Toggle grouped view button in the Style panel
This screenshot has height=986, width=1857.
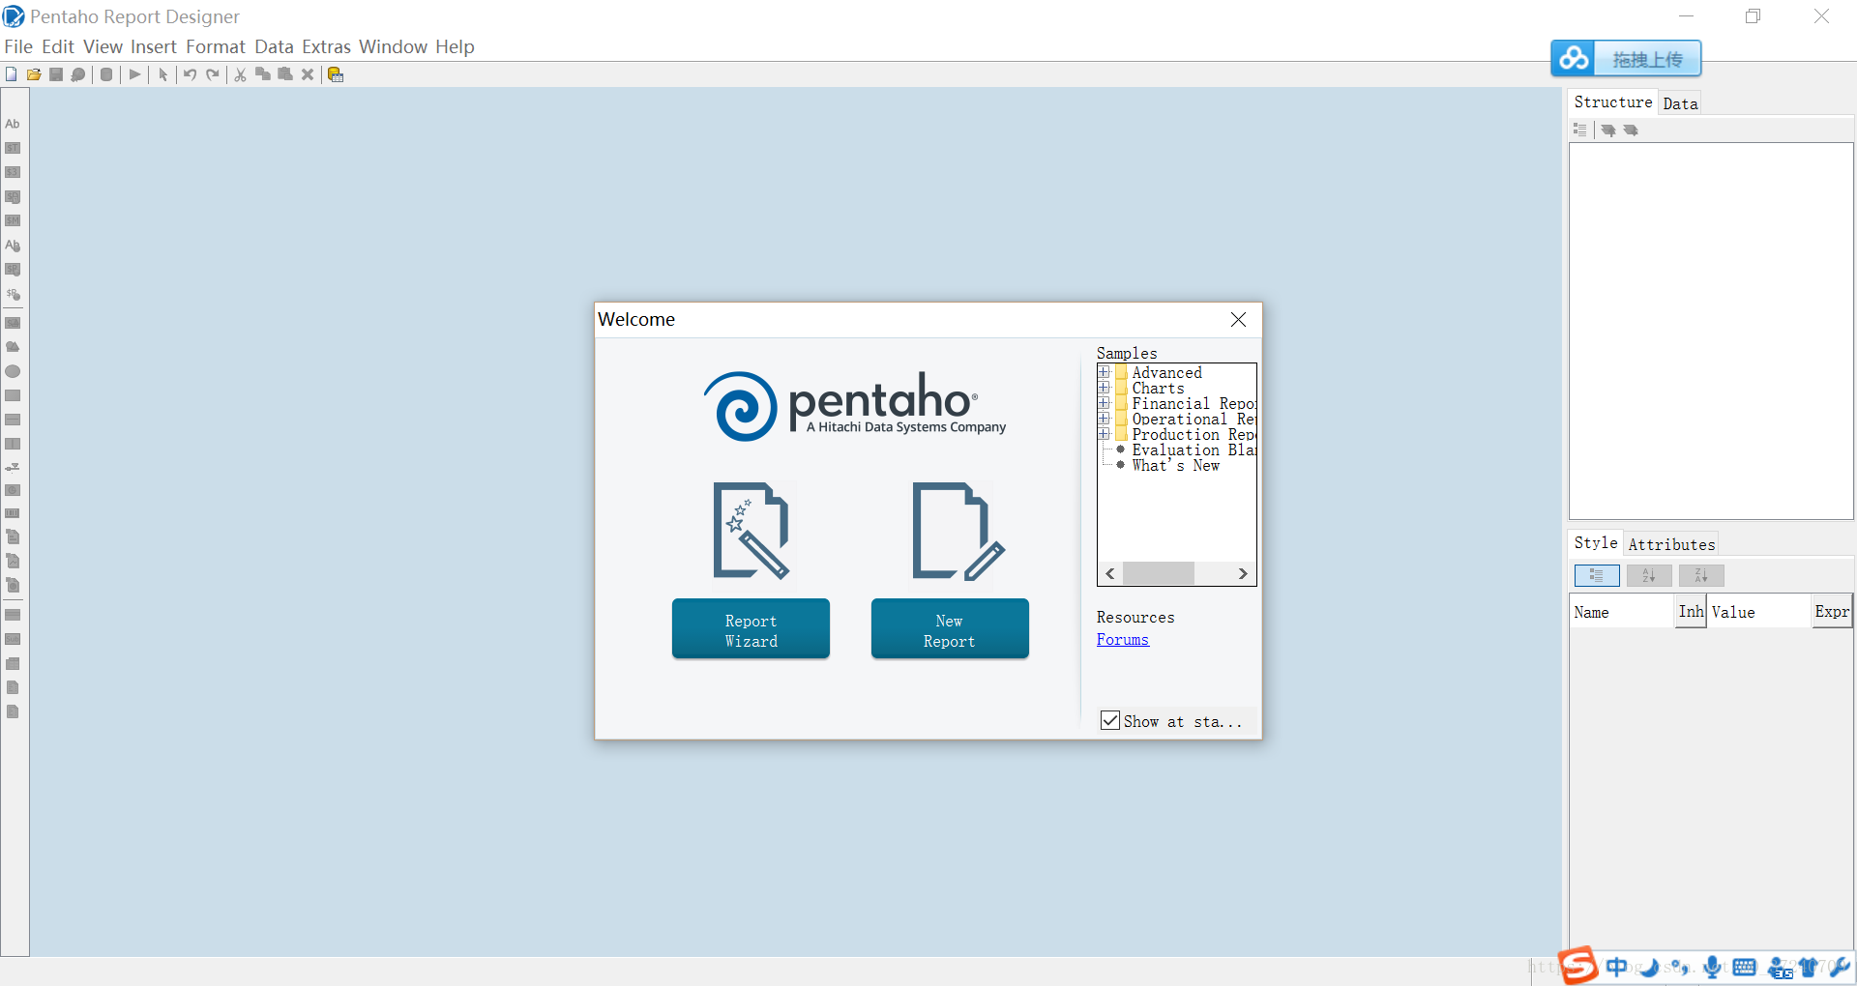[1597, 575]
